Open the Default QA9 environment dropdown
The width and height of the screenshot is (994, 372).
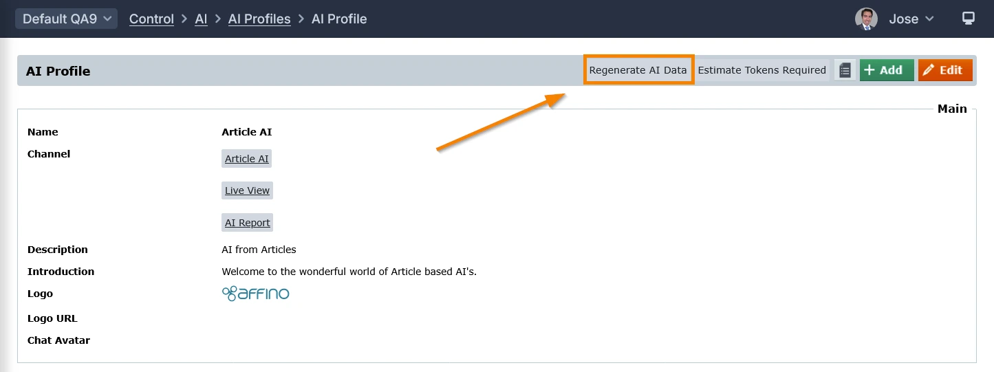tap(66, 19)
